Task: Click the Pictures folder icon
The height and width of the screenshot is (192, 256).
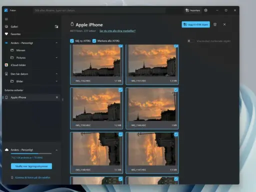Action: (x=12, y=57)
